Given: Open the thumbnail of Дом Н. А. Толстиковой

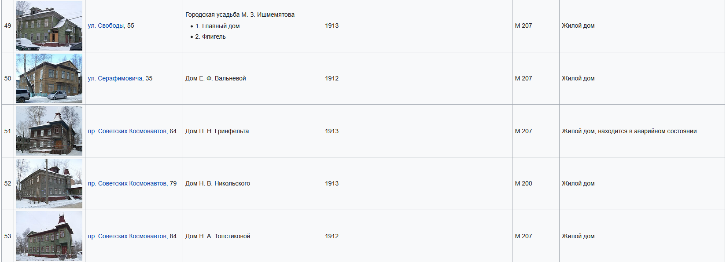Looking at the screenshot, I should tap(49, 236).
